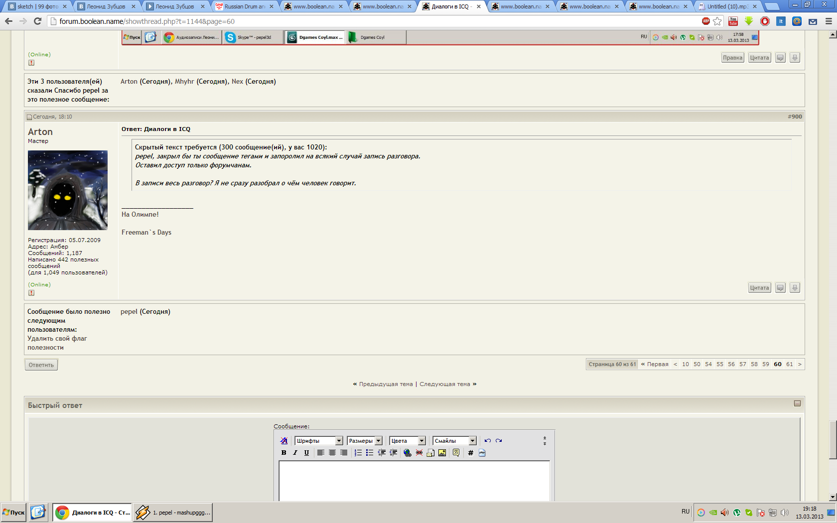837x523 pixels.
Task: Toggle bold formatting in quick reply editor
Action: coord(283,453)
